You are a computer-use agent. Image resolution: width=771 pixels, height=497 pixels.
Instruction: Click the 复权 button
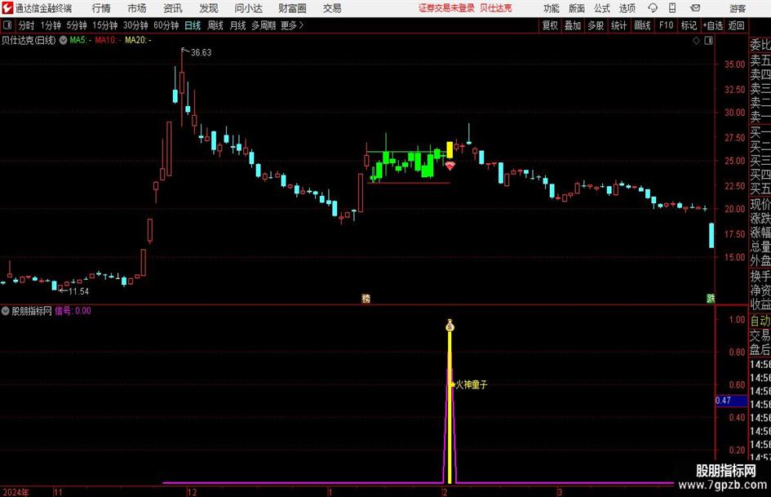point(550,25)
